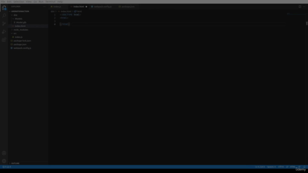Open the Terminal menu
This screenshot has width=308, height=173.
pos(50,1)
